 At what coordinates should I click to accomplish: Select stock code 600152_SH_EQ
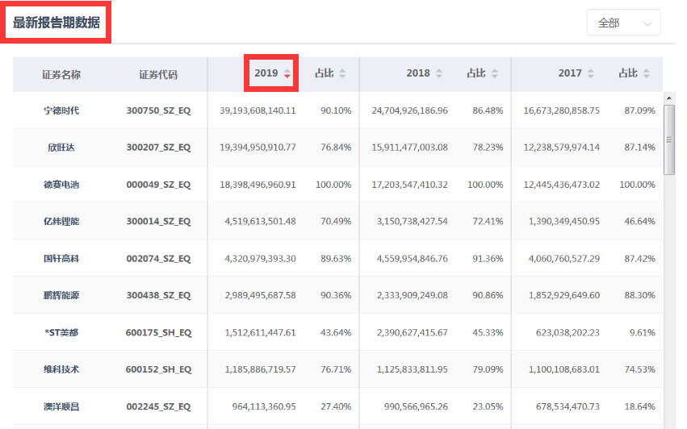click(158, 369)
